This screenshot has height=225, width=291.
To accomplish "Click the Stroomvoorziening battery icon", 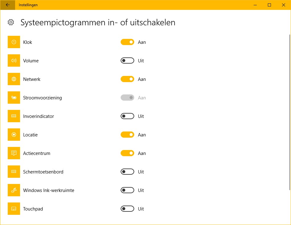I will [14, 98].
